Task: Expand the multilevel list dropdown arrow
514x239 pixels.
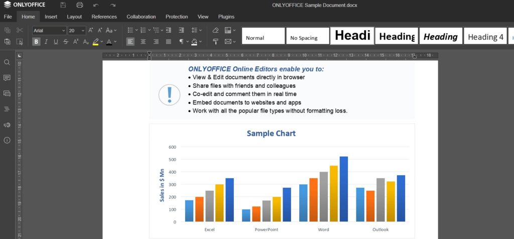Action: point(162,30)
